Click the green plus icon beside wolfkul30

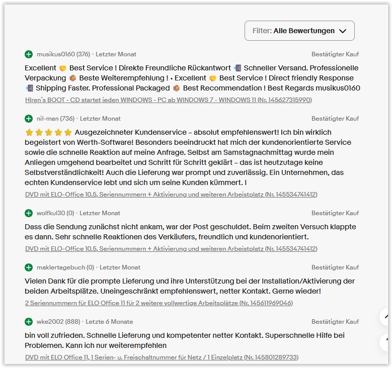pyautogui.click(x=29, y=213)
